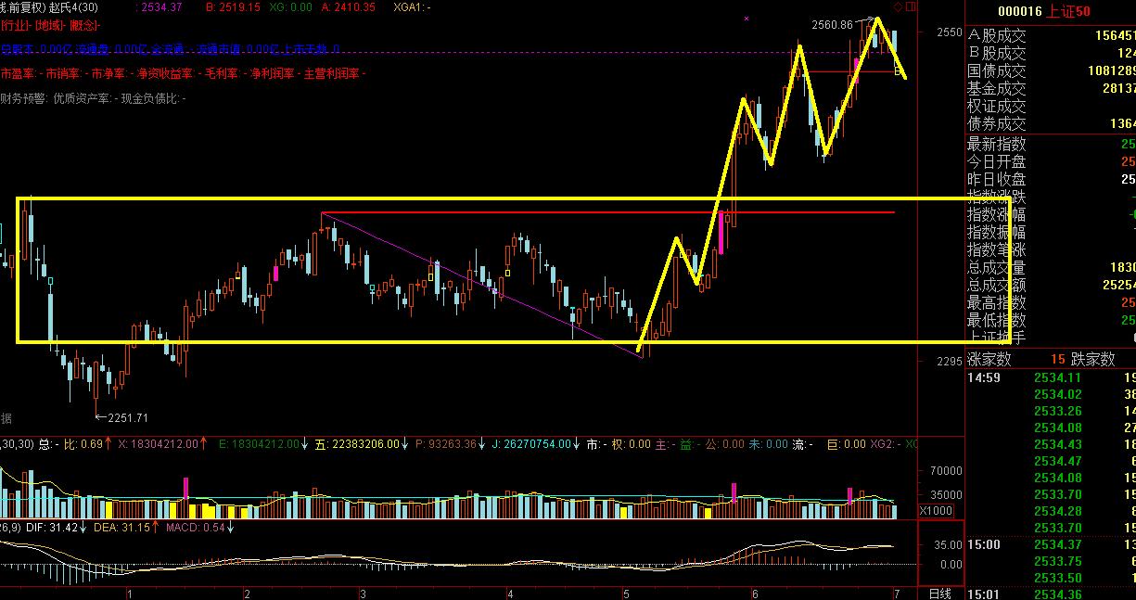Click the arrow after the 五: 22383206.00 value
The image size is (1136, 600).
coord(405,445)
